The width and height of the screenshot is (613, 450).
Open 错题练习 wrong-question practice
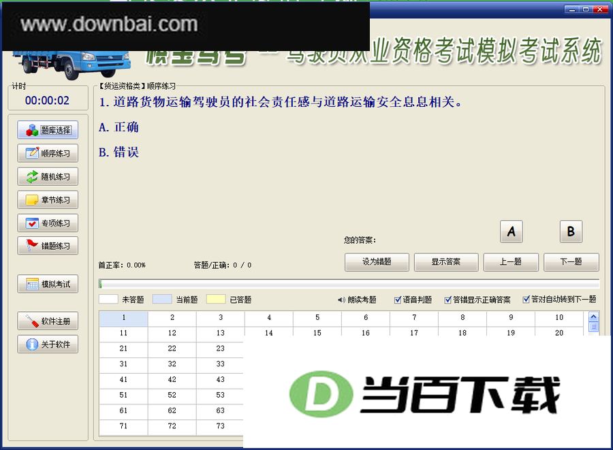pyautogui.click(x=48, y=246)
